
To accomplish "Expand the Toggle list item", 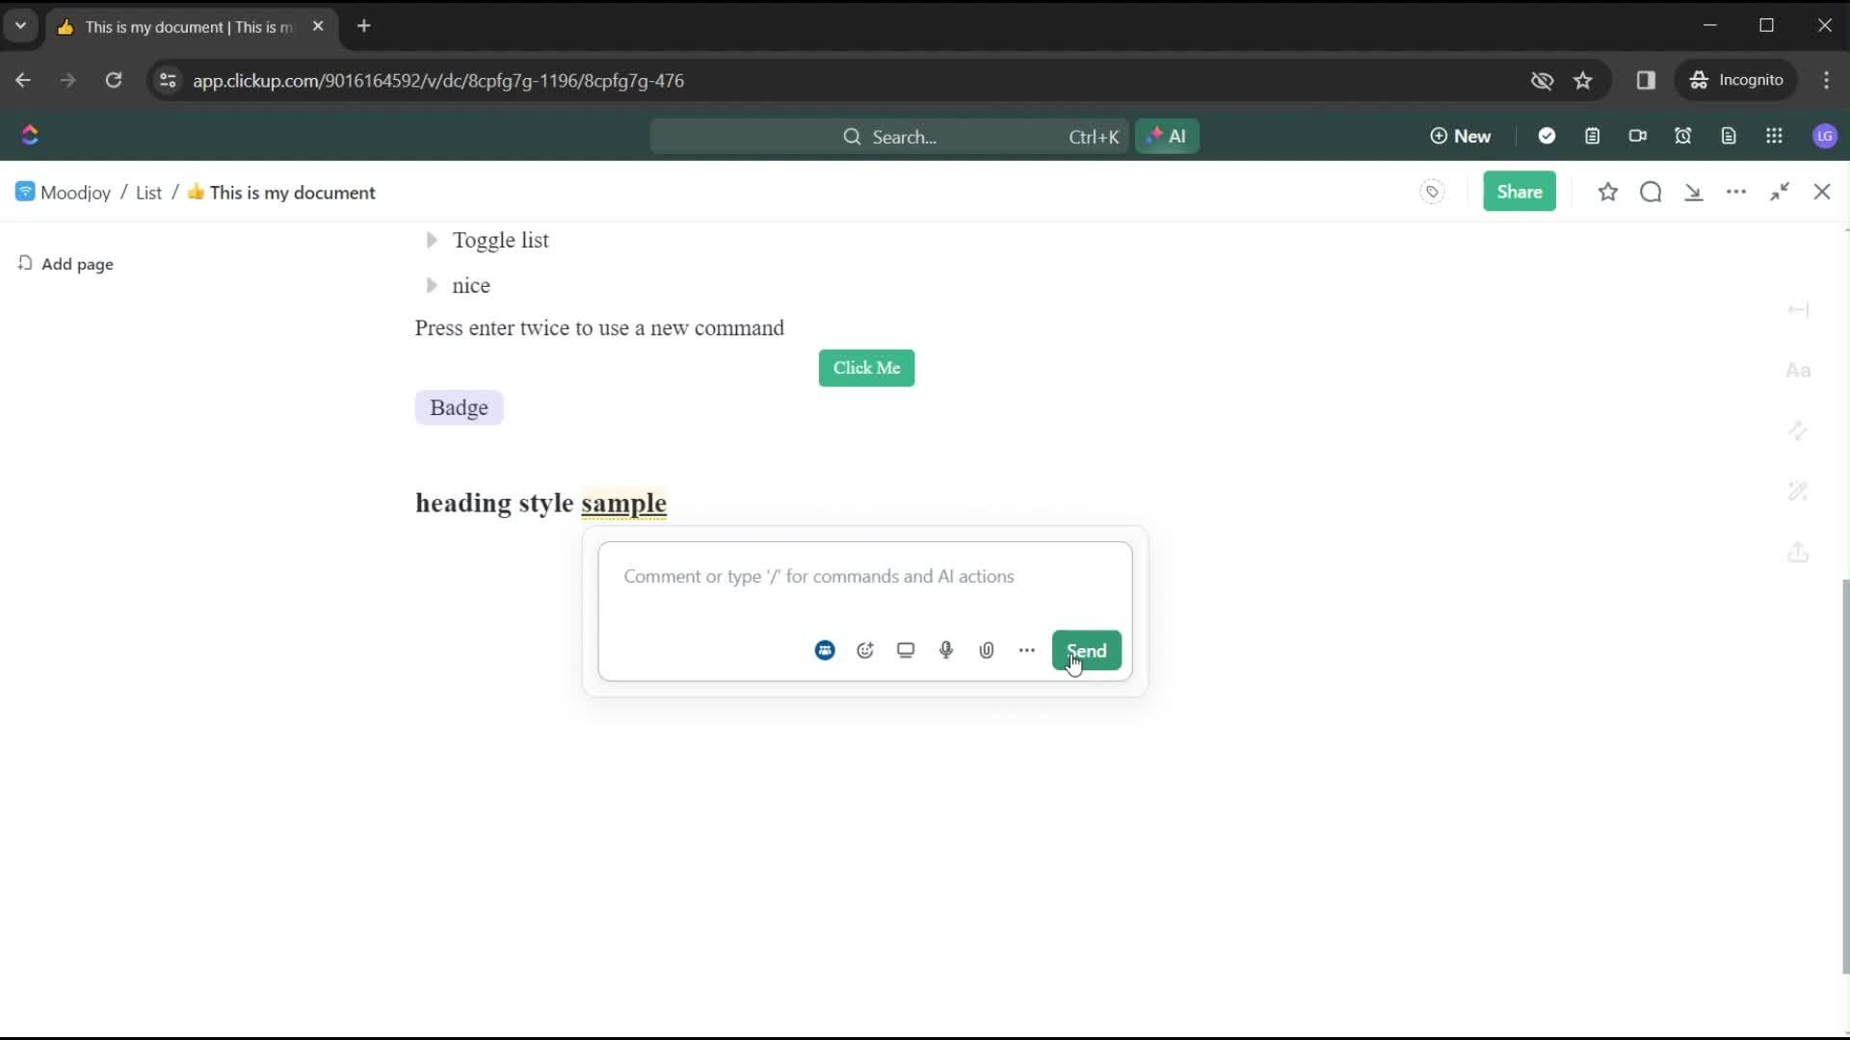I will click(x=432, y=240).
